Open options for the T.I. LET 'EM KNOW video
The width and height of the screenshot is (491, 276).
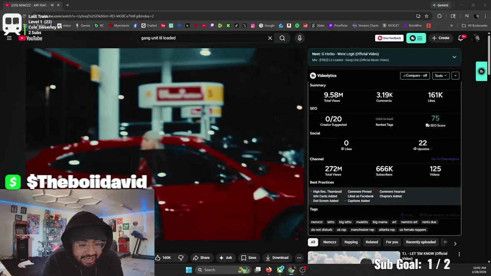coord(459,254)
